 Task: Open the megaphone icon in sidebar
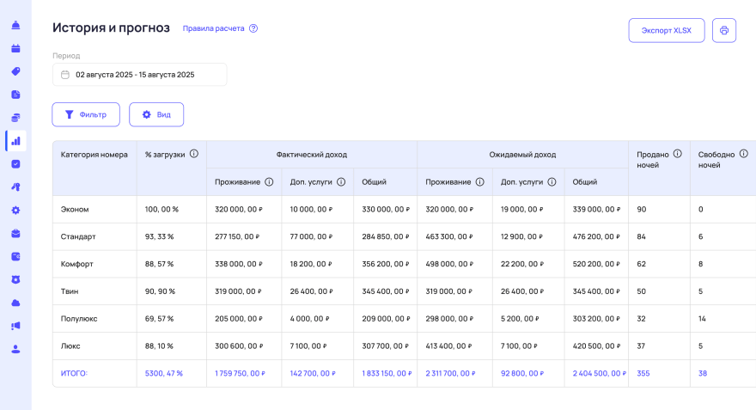pyautogui.click(x=15, y=326)
